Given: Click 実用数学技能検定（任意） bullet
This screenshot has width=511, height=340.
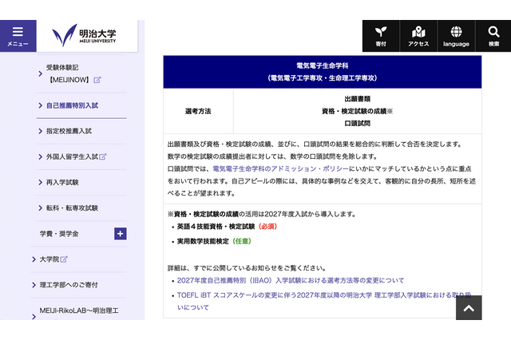Looking at the screenshot, I should [x=214, y=241].
